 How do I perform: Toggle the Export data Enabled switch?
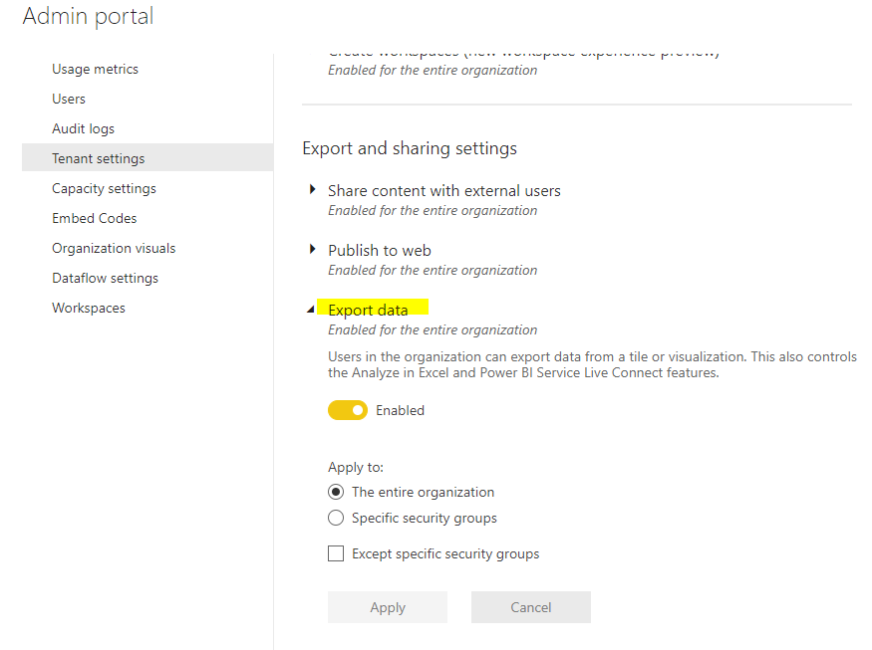tap(348, 410)
